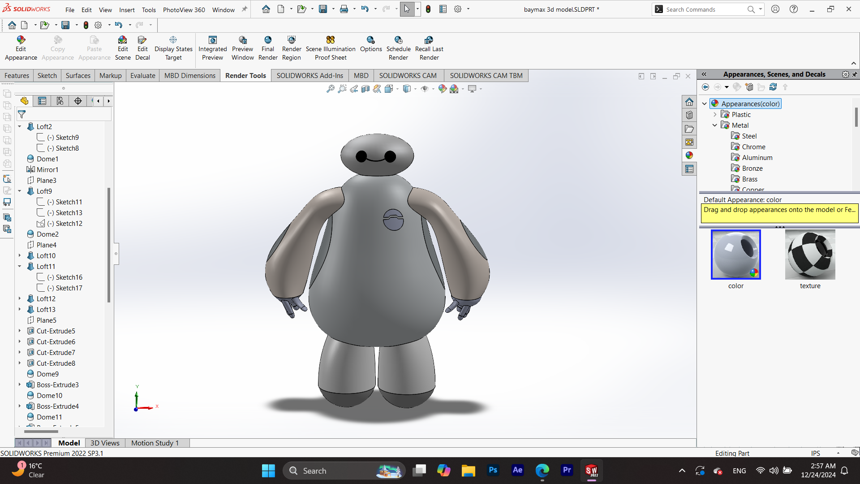Expand the Loft10 feature tree item
860x484 pixels.
click(x=19, y=255)
